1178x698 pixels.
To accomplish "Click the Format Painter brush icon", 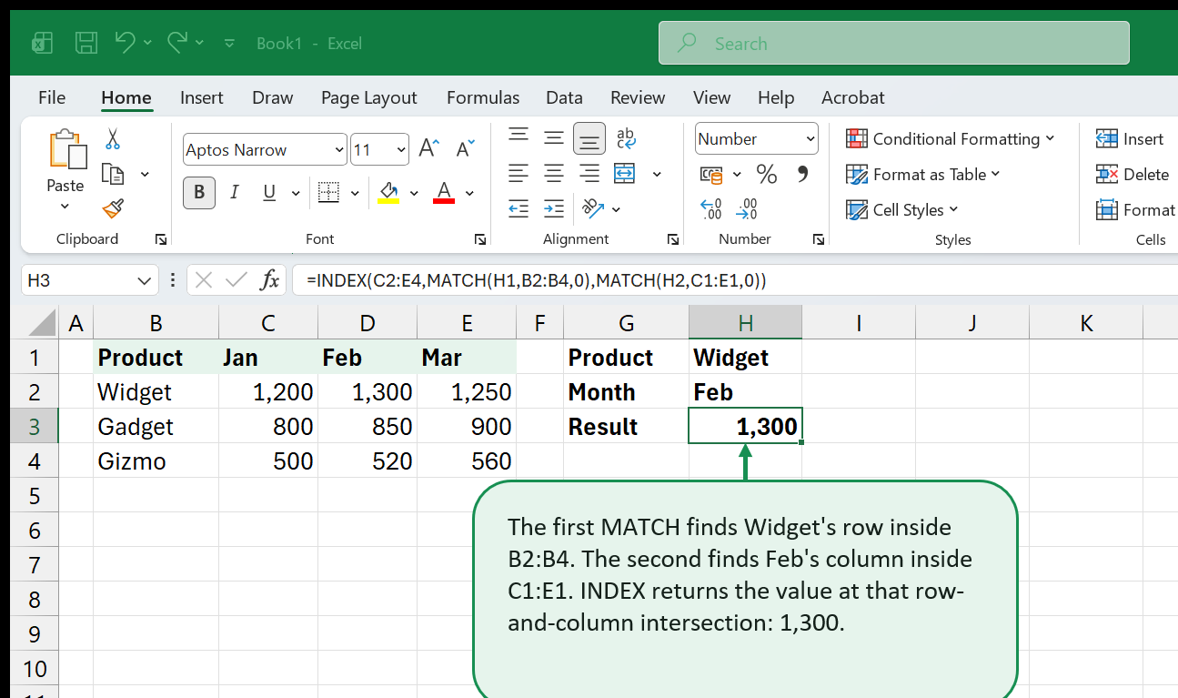I will coord(113,209).
